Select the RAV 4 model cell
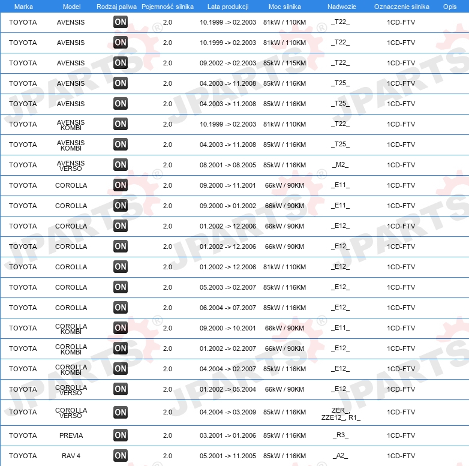469x466 pixels. pyautogui.click(x=71, y=456)
